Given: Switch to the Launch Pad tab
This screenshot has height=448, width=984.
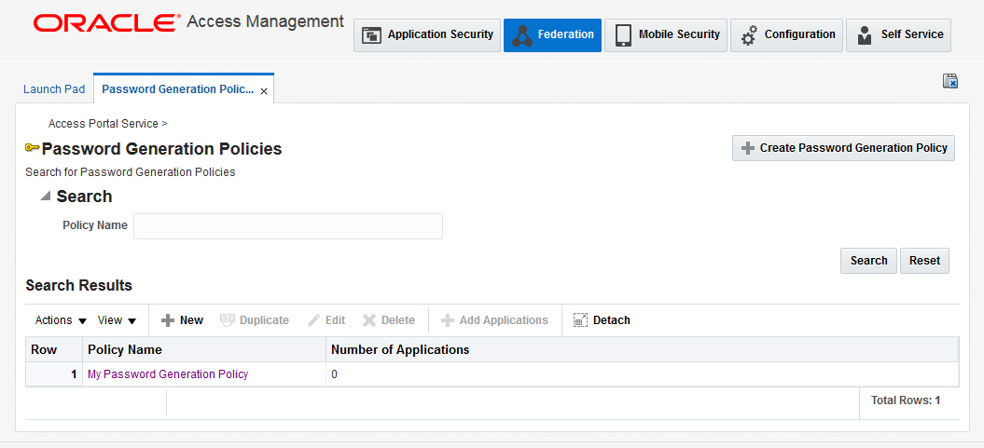Looking at the screenshot, I should [x=54, y=89].
